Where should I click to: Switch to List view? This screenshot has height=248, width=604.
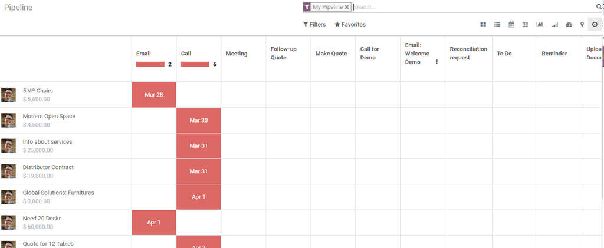[x=497, y=25]
